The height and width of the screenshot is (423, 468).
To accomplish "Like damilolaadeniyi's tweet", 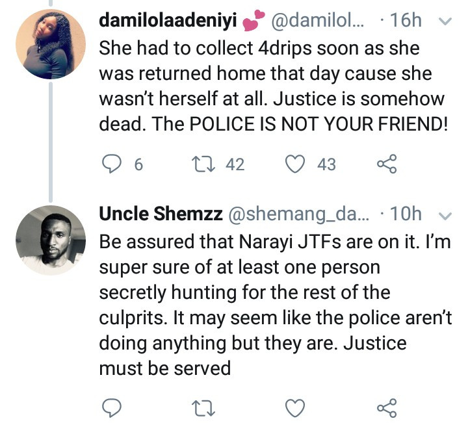I will (296, 164).
